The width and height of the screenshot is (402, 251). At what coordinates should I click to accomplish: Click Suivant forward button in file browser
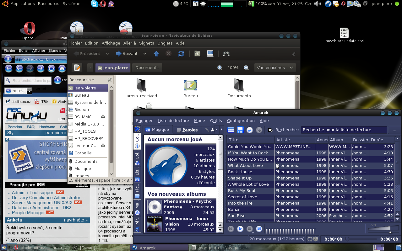click(x=127, y=53)
